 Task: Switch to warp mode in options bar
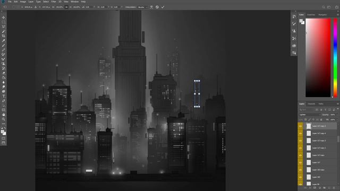coord(151,7)
